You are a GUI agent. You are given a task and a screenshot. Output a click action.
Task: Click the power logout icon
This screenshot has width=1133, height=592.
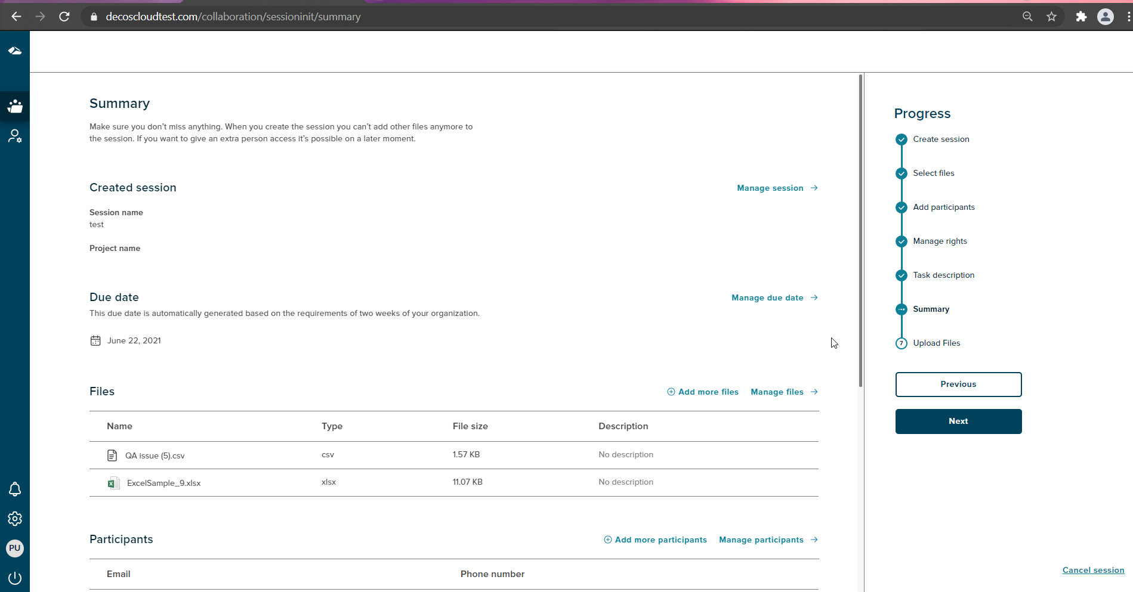click(x=15, y=578)
